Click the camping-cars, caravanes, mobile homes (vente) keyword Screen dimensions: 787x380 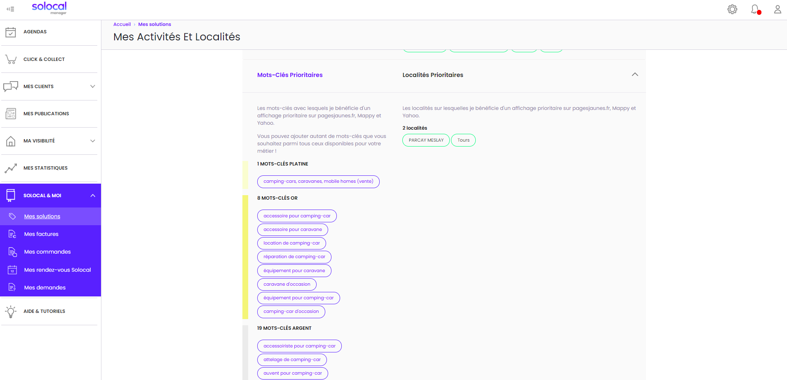tap(318, 182)
